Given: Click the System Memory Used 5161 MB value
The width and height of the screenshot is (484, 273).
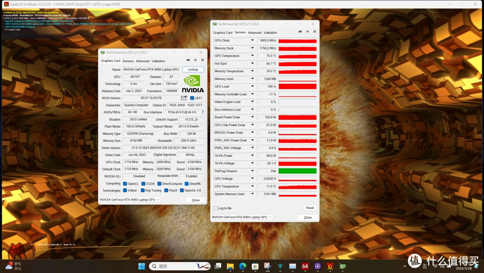Looking at the screenshot, I should point(267,194).
